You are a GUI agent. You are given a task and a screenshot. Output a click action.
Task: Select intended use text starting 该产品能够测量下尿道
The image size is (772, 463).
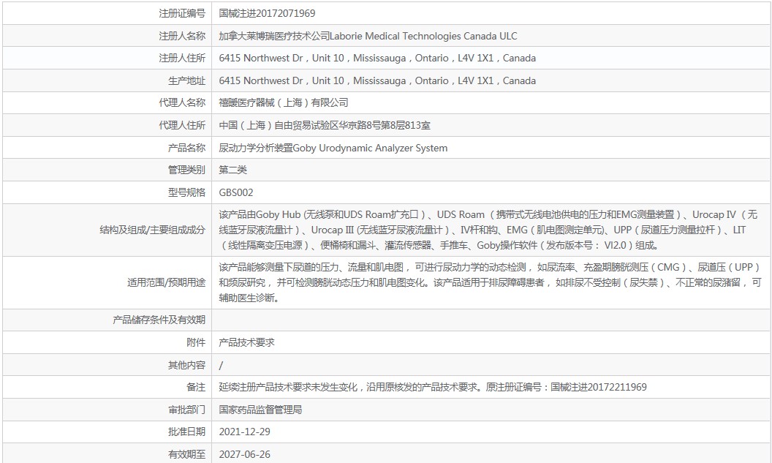(x=490, y=283)
